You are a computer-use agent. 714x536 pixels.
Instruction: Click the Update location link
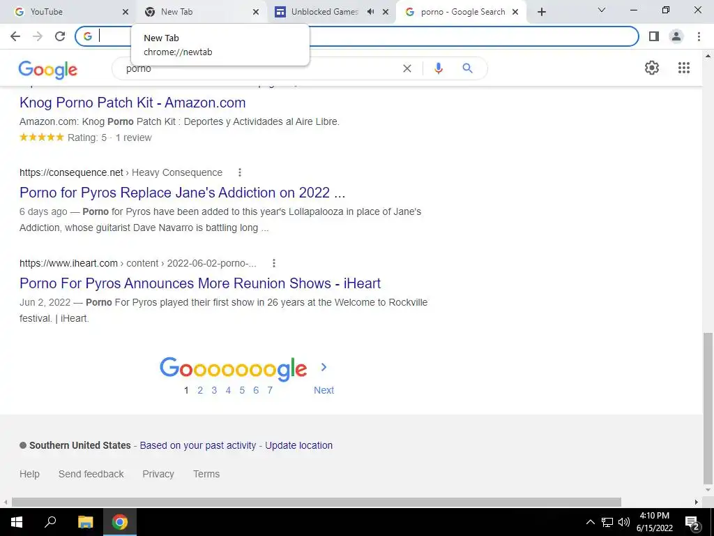coord(298,445)
